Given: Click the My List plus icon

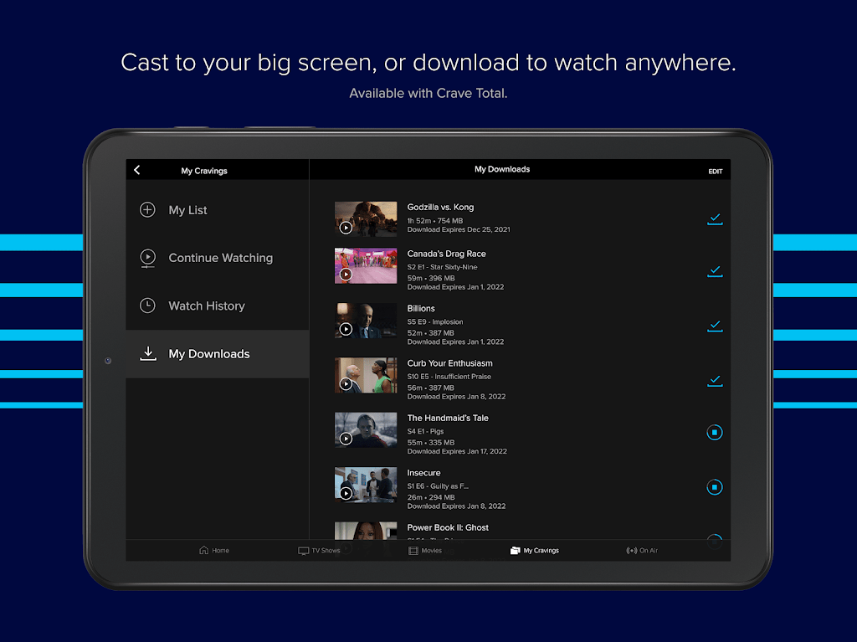Looking at the screenshot, I should pos(147,210).
